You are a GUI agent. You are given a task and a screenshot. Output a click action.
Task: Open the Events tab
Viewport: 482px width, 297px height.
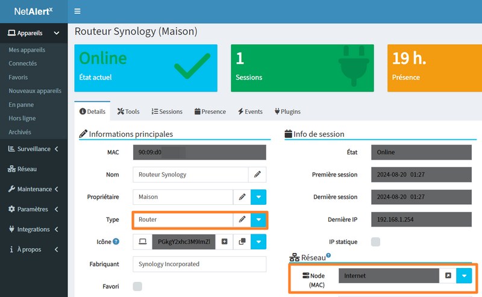coord(250,111)
